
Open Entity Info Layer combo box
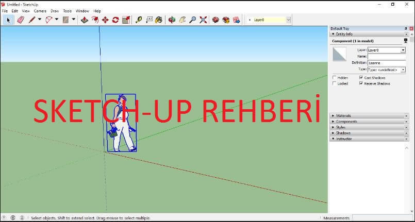(x=387, y=50)
